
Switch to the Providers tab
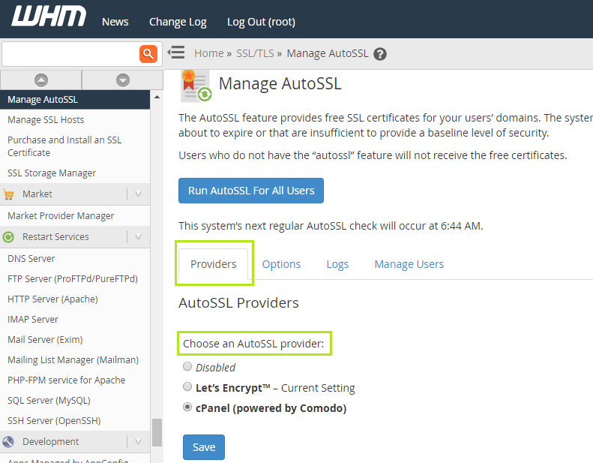click(214, 264)
